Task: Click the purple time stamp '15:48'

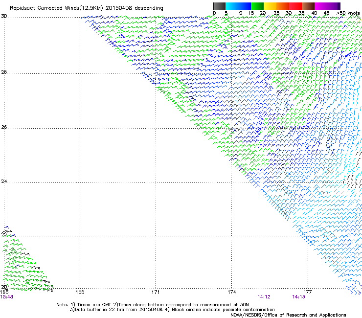Action: click(x=6, y=297)
